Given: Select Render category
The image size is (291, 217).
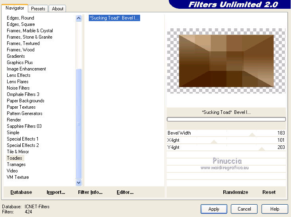Looking at the screenshot, I should click(x=14, y=120).
